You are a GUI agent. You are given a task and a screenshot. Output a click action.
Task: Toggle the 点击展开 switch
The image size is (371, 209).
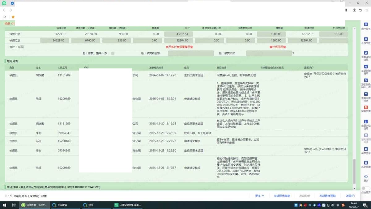coord(365,188)
